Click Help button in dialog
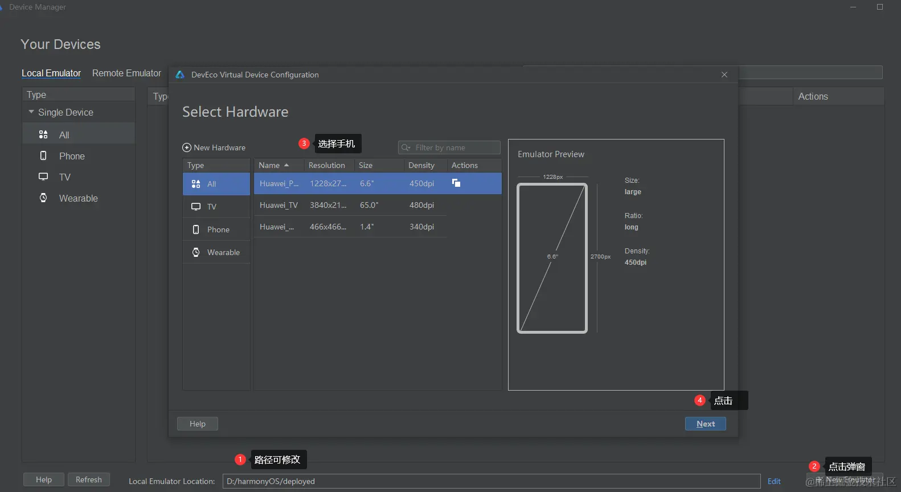 (198, 424)
